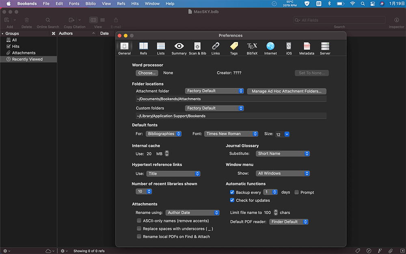This screenshot has width=406, height=254.
Task: Open the BibTeX preferences pane
Action: click(x=252, y=48)
